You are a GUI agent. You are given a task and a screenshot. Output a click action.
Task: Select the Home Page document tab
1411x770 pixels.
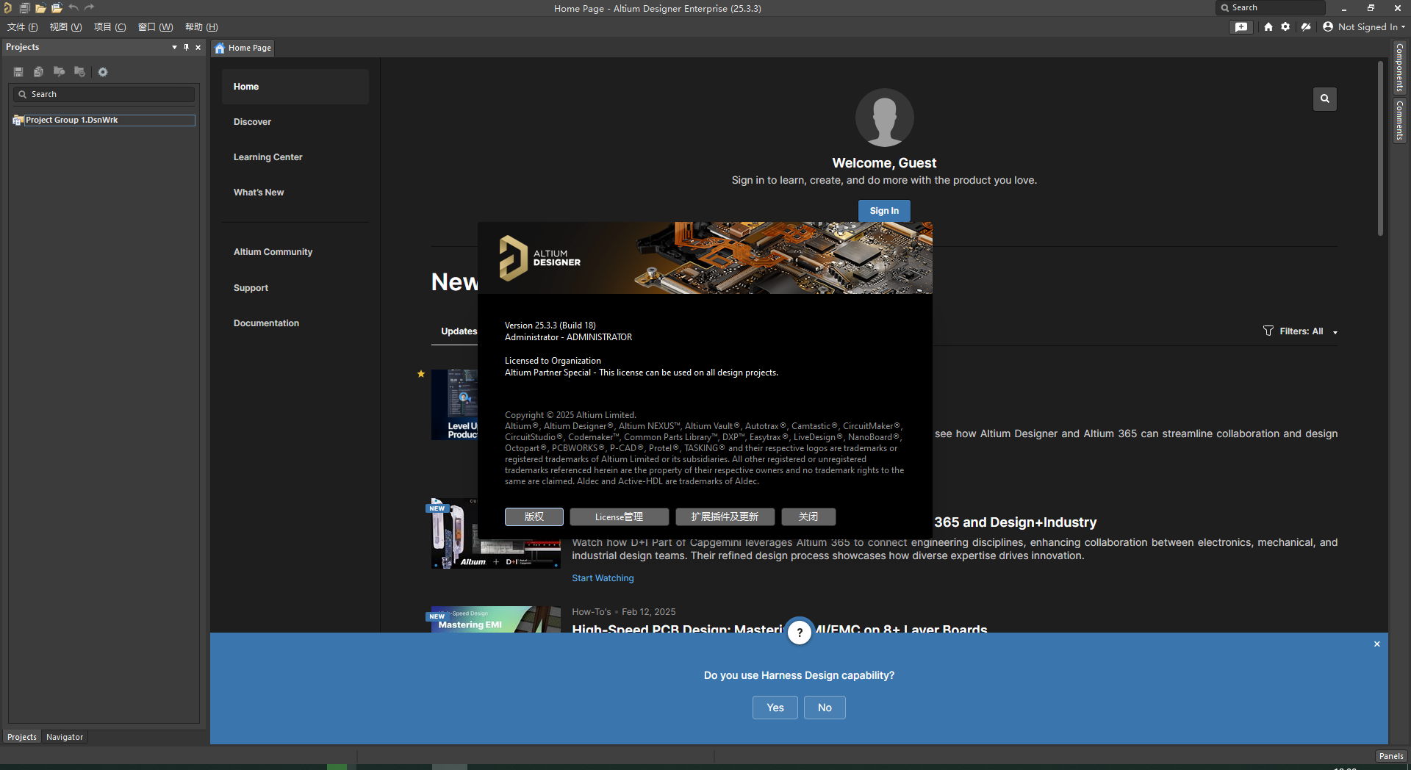coord(243,48)
